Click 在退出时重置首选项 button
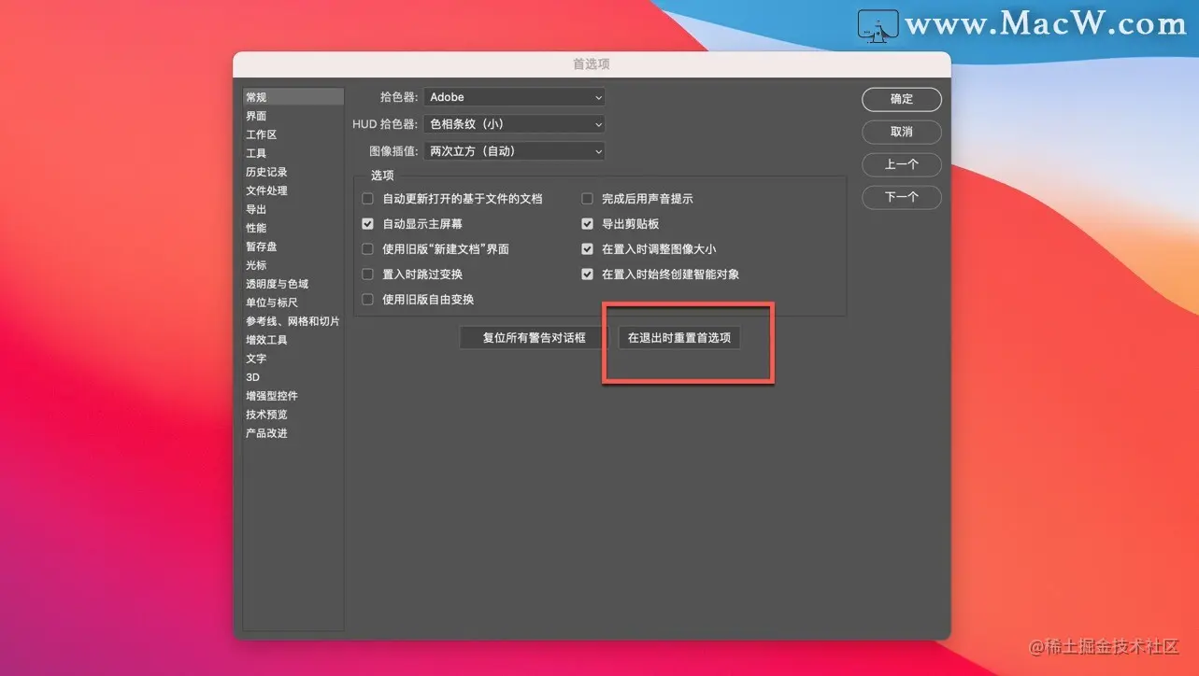Viewport: 1199px width, 676px height. (679, 338)
